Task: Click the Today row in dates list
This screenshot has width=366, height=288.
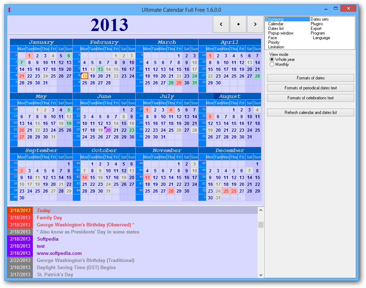Action: click(x=132, y=210)
